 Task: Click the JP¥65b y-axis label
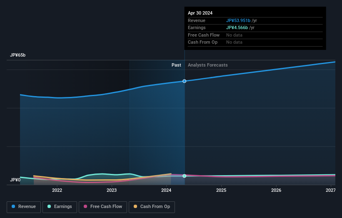pos(17,55)
